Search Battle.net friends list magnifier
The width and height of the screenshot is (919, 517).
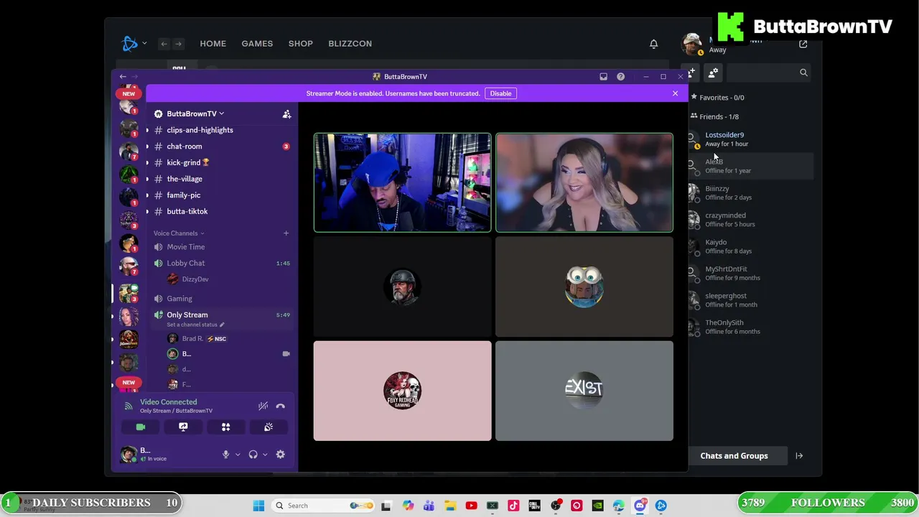pos(803,73)
